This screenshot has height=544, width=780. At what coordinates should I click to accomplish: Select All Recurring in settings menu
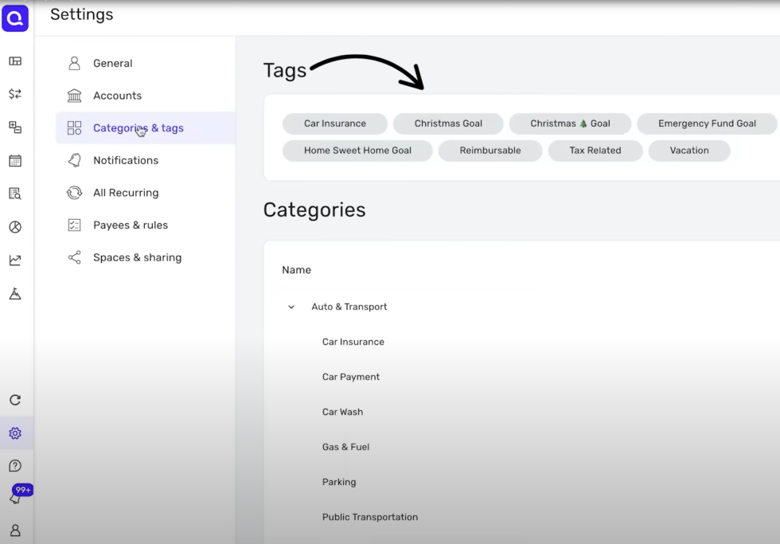pyautogui.click(x=125, y=193)
